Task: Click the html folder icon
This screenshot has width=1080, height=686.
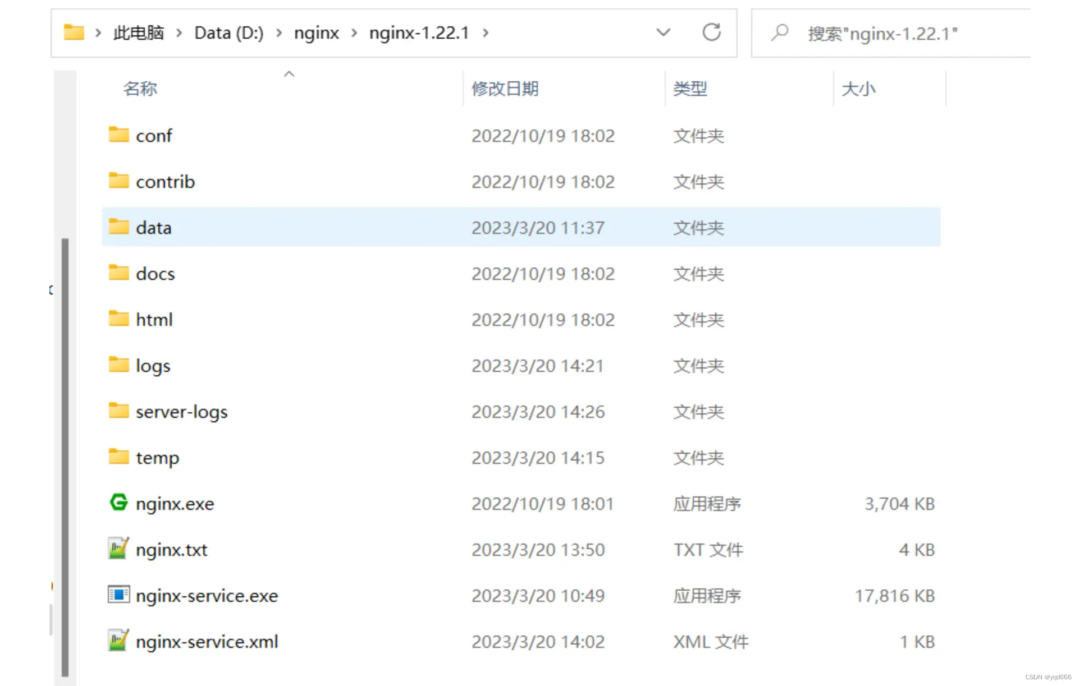Action: [118, 319]
